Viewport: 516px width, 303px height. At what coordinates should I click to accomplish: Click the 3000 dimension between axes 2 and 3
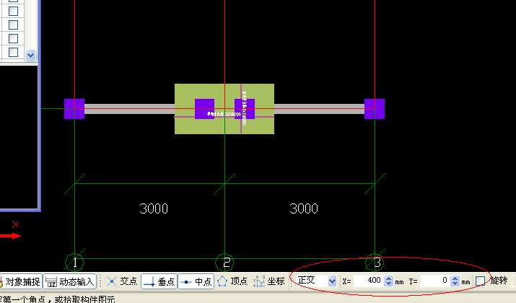tap(304, 208)
